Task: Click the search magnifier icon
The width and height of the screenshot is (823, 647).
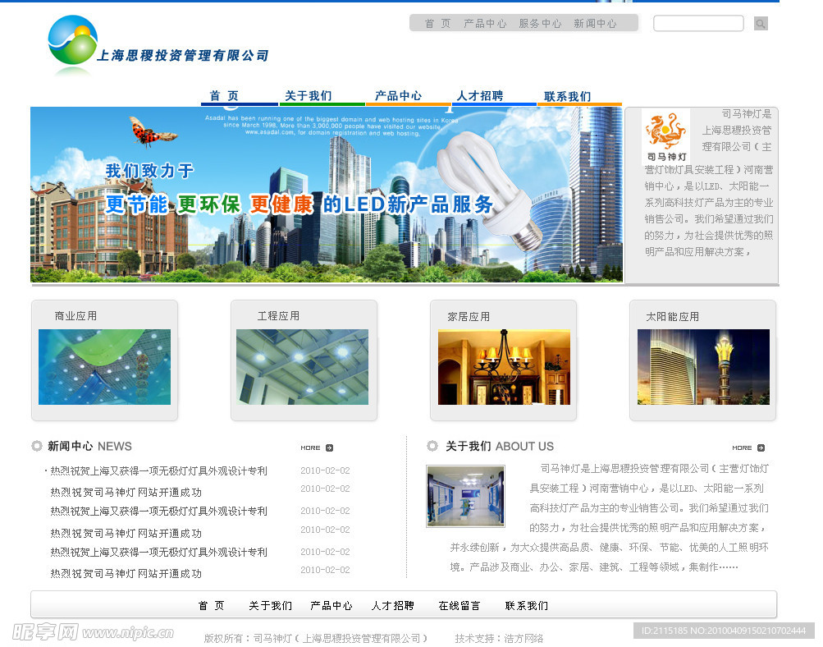Action: click(x=760, y=23)
